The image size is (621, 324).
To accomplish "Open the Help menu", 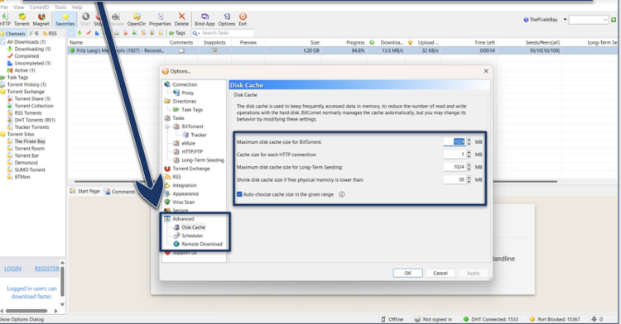I will [x=77, y=7].
